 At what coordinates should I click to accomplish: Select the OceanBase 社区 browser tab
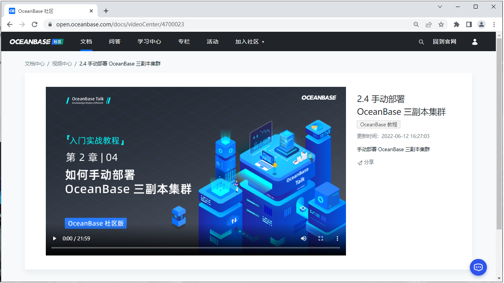[x=51, y=11]
